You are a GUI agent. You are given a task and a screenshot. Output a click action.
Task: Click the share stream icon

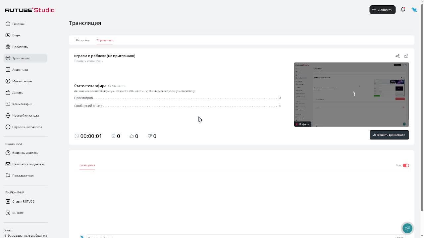click(x=397, y=56)
